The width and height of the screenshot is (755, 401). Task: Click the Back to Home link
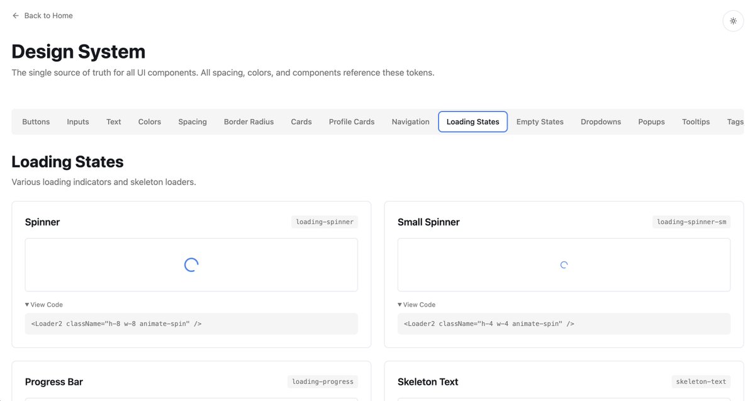coord(48,15)
